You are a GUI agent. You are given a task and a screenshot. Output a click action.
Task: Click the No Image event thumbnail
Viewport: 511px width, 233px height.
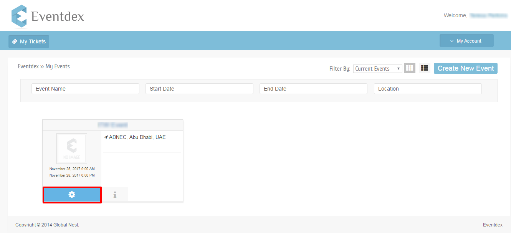pos(72,149)
